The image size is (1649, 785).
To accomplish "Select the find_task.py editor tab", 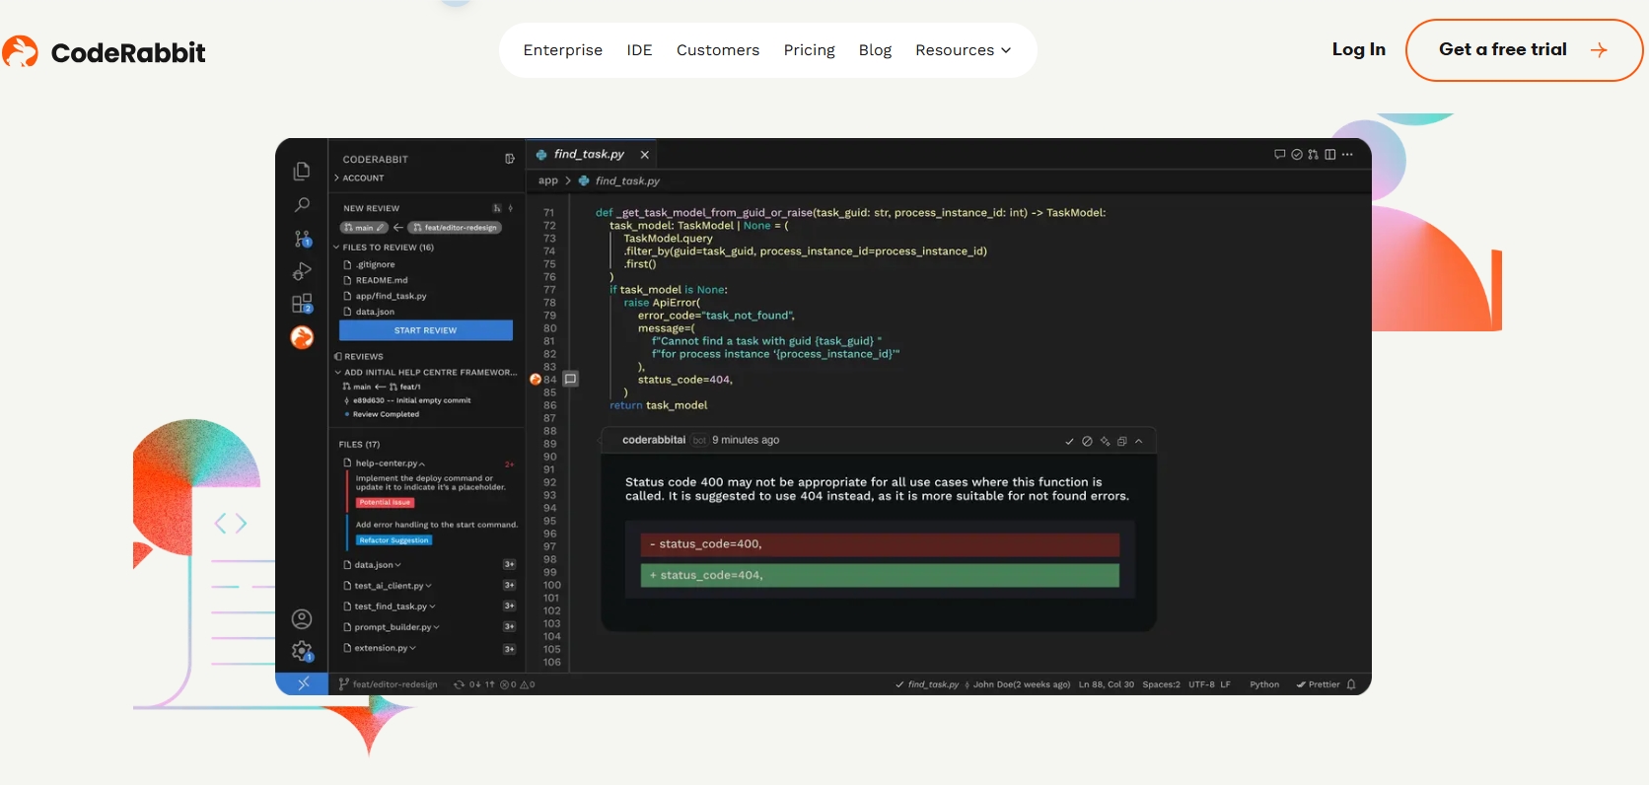I will [x=589, y=155].
